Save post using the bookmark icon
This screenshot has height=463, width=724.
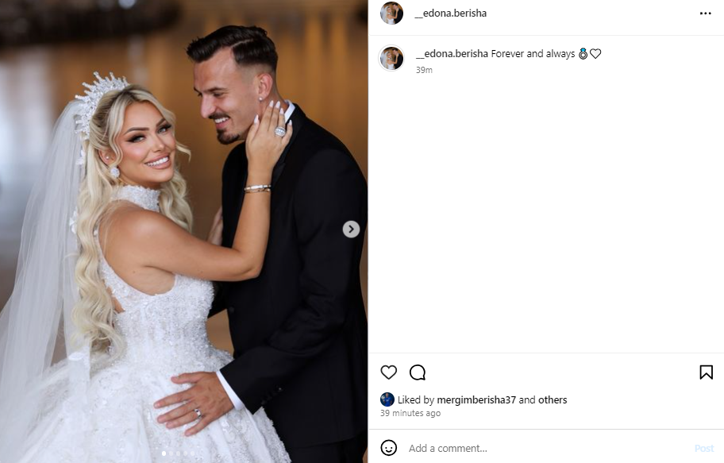pyautogui.click(x=706, y=372)
